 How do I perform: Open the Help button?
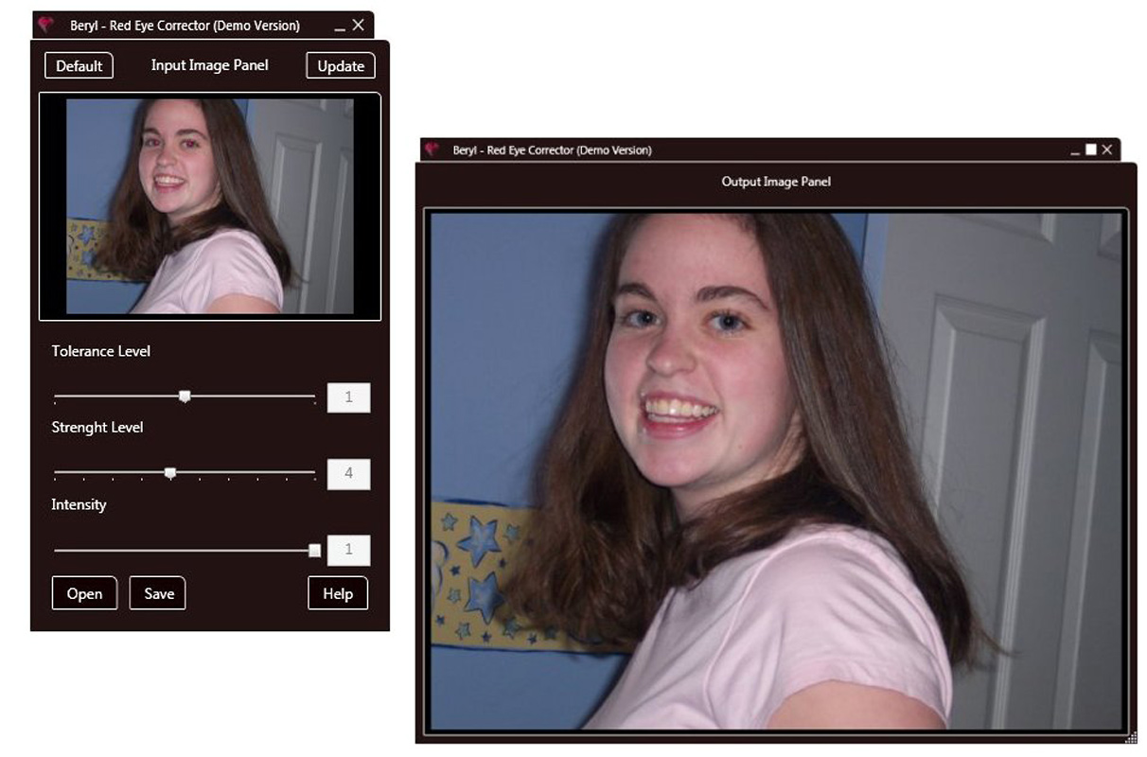coord(338,593)
